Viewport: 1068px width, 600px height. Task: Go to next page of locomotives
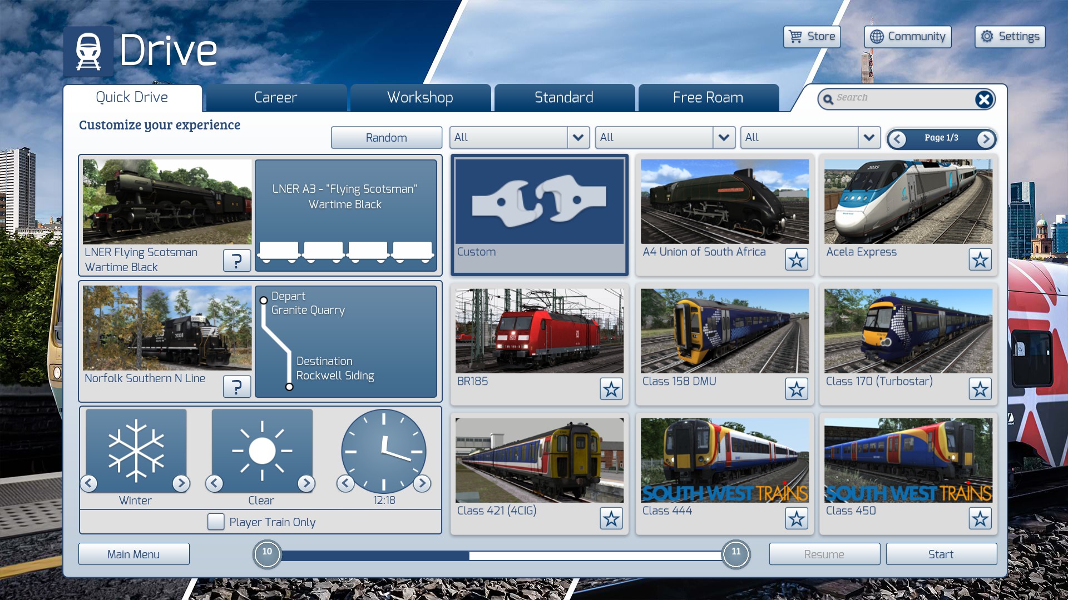(986, 138)
